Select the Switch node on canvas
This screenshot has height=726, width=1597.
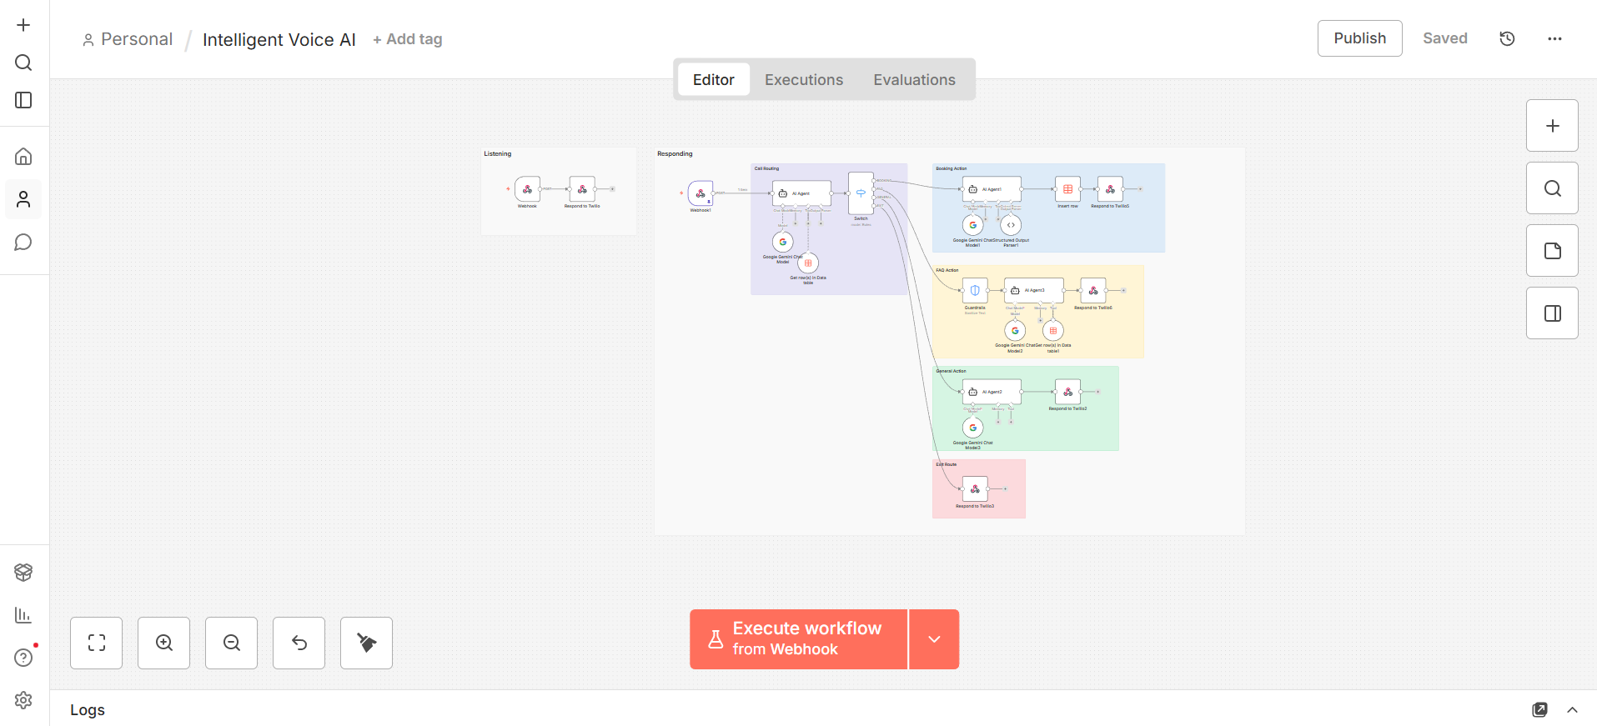[x=861, y=193]
